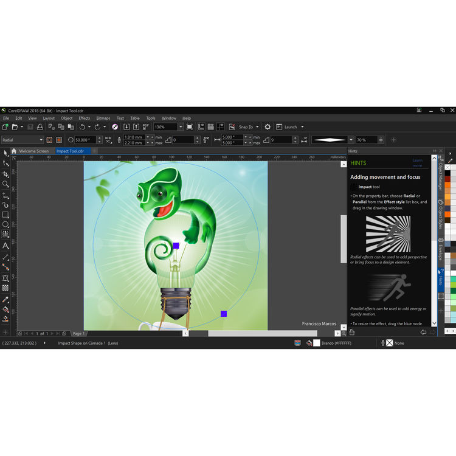
Task: Open the Bitmaps menu
Action: (103, 118)
